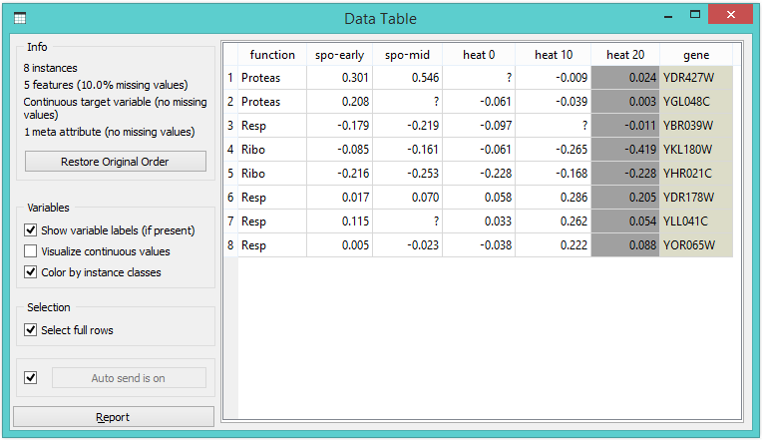Click Restore Original Order button
The width and height of the screenshot is (762, 440).
click(x=115, y=162)
